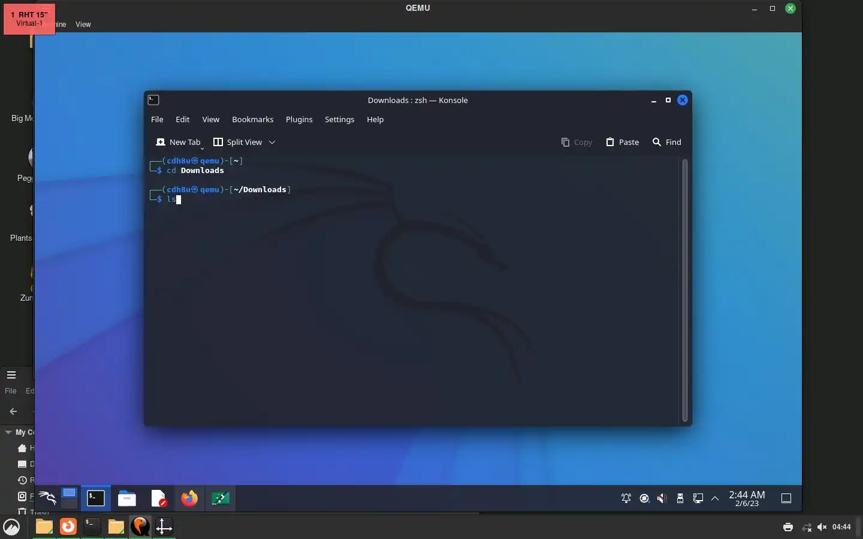The width and height of the screenshot is (863, 539).
Task: Open the View menu of the QEMU window
Action: [x=83, y=25]
